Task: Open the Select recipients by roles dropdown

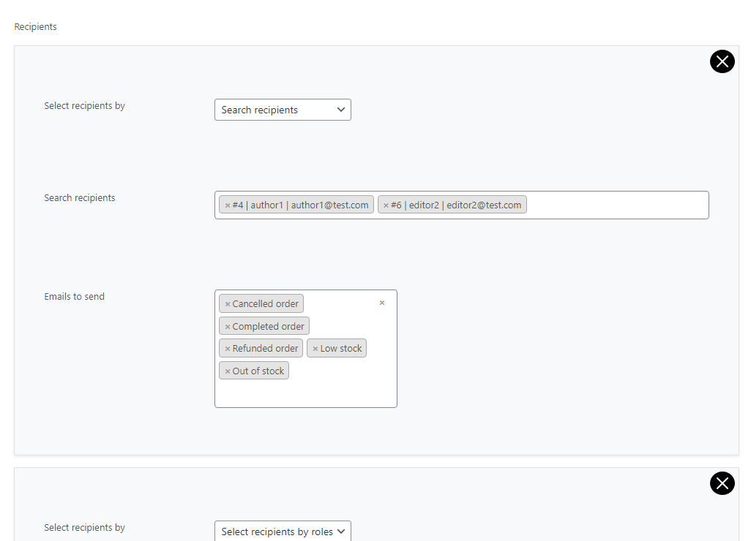Action: click(x=283, y=531)
